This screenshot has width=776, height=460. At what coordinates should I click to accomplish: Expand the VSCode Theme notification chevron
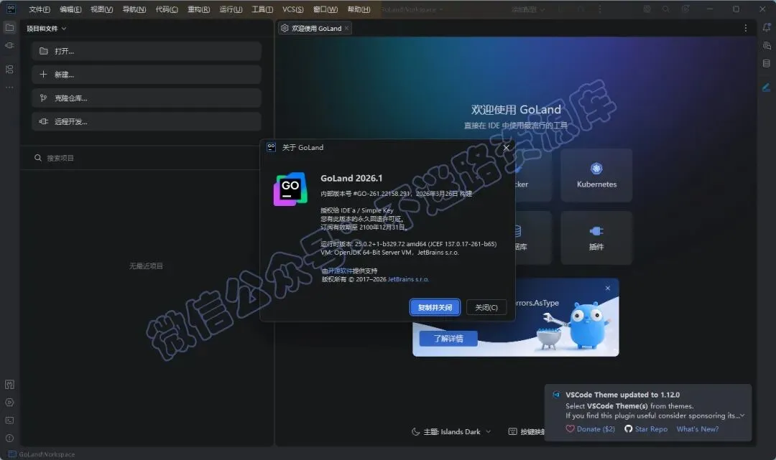click(x=742, y=416)
